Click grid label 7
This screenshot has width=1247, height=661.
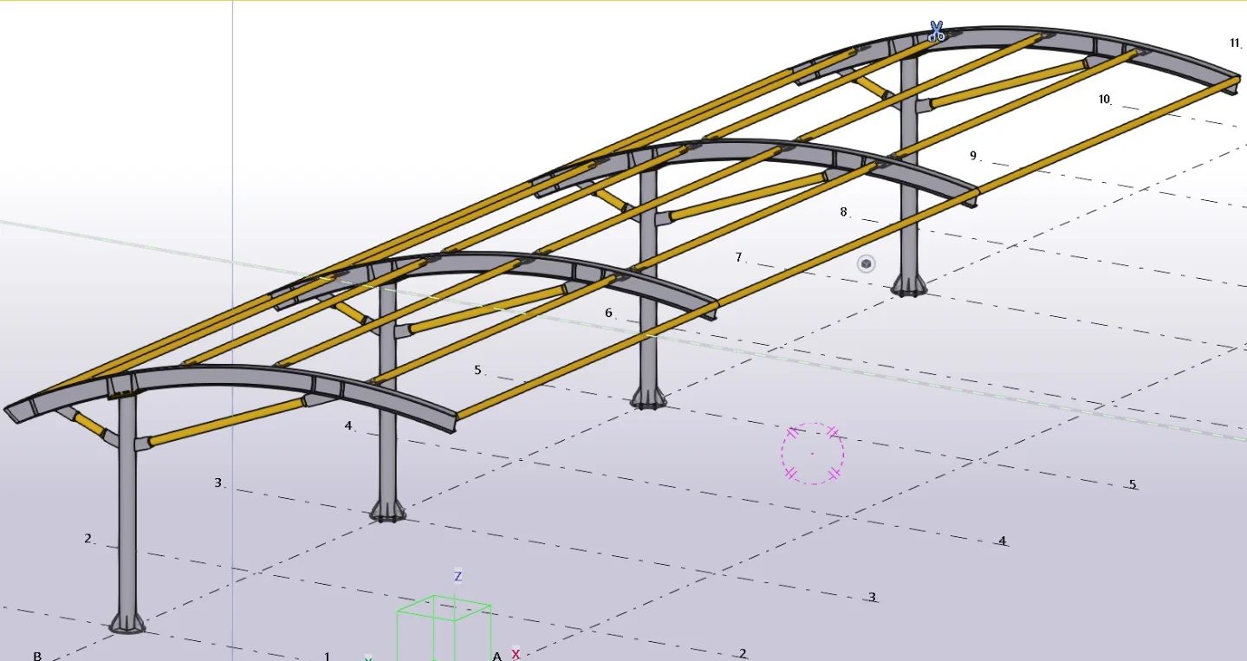pyautogui.click(x=738, y=257)
